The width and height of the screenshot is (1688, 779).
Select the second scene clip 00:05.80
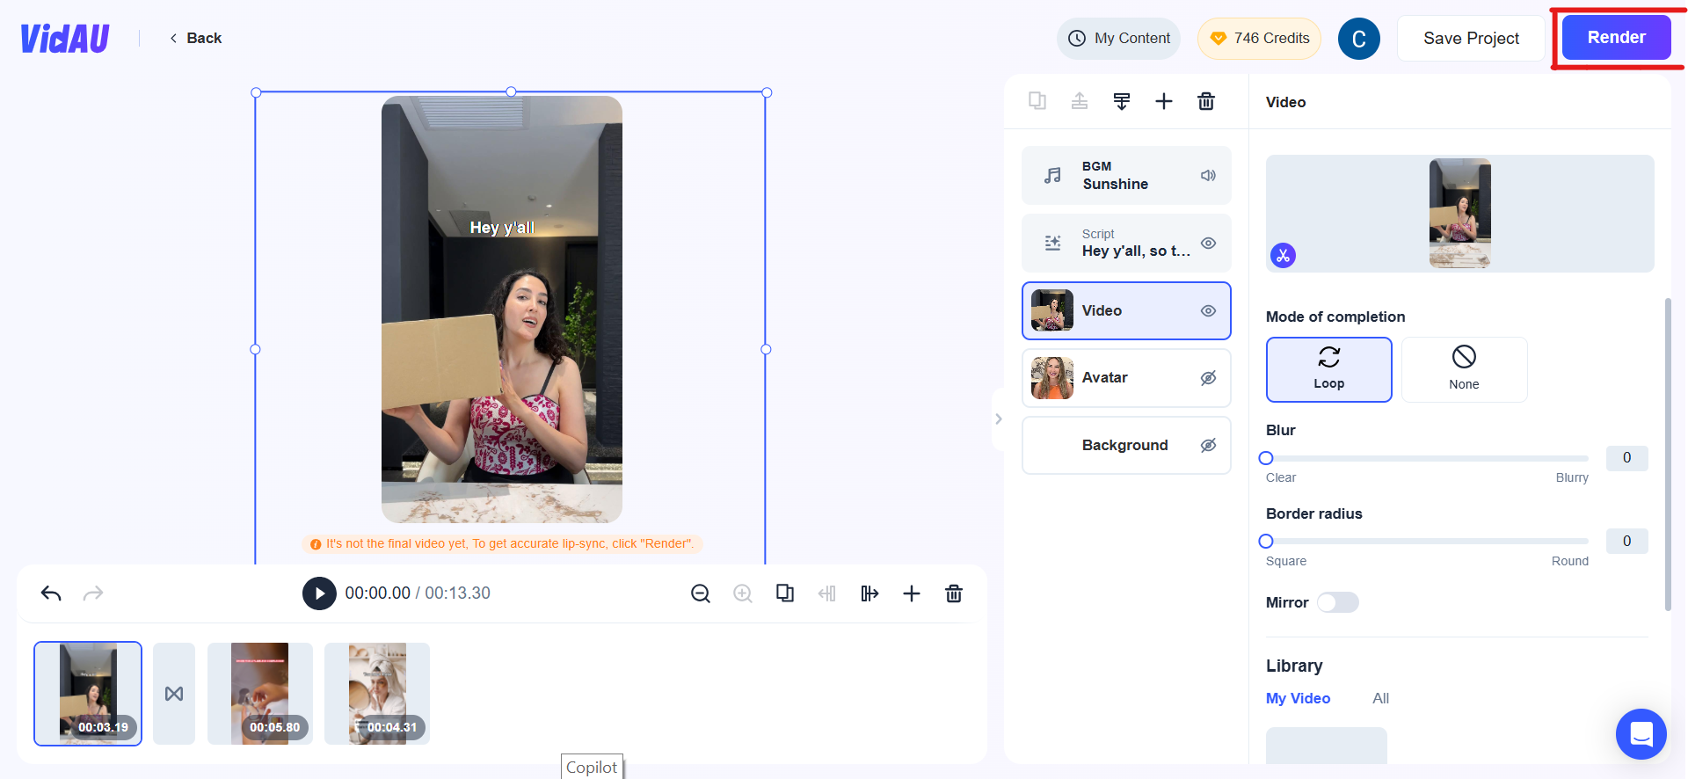tap(260, 694)
